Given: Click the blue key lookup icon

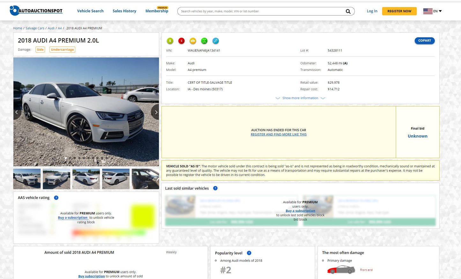Looking at the screenshot, I should point(216,41).
